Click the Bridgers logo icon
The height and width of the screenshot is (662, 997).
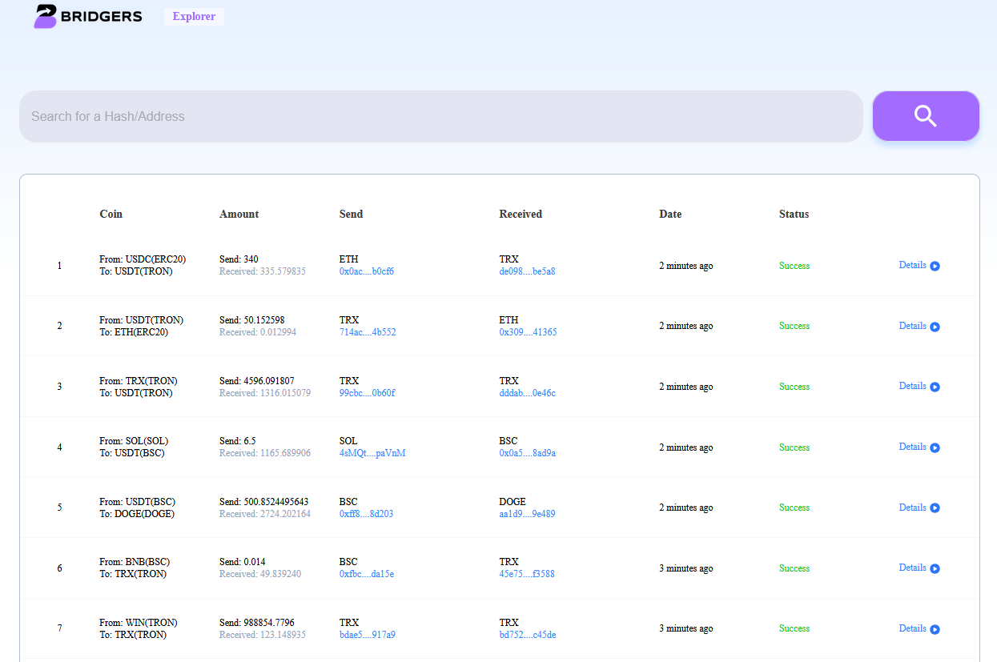[x=46, y=16]
